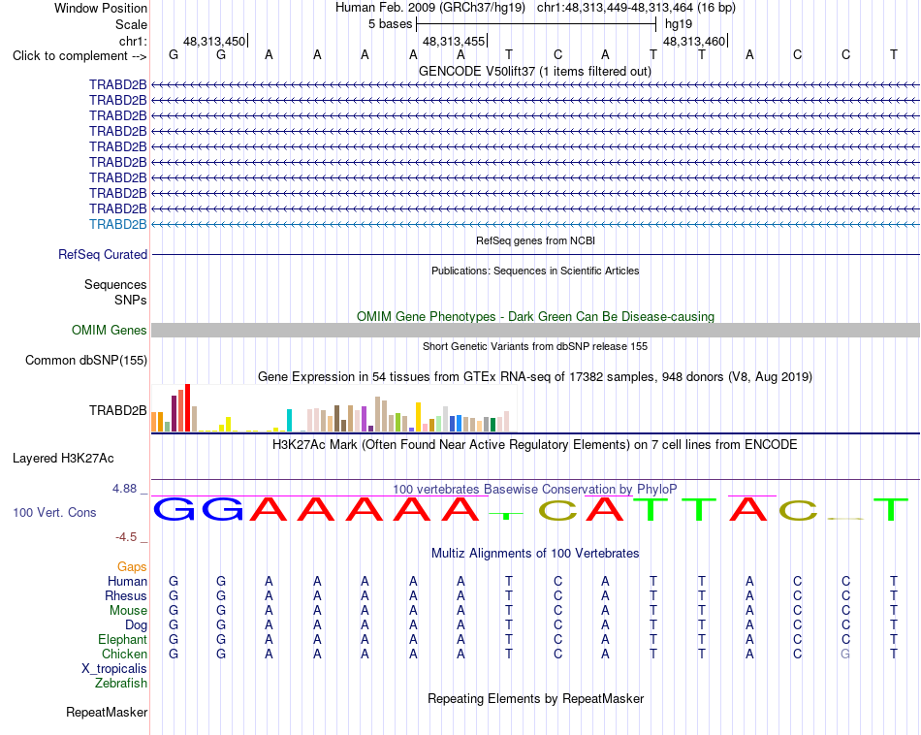Image resolution: width=921 pixels, height=735 pixels.
Task: Click the 'SNPs' track label
Action: coord(131,300)
